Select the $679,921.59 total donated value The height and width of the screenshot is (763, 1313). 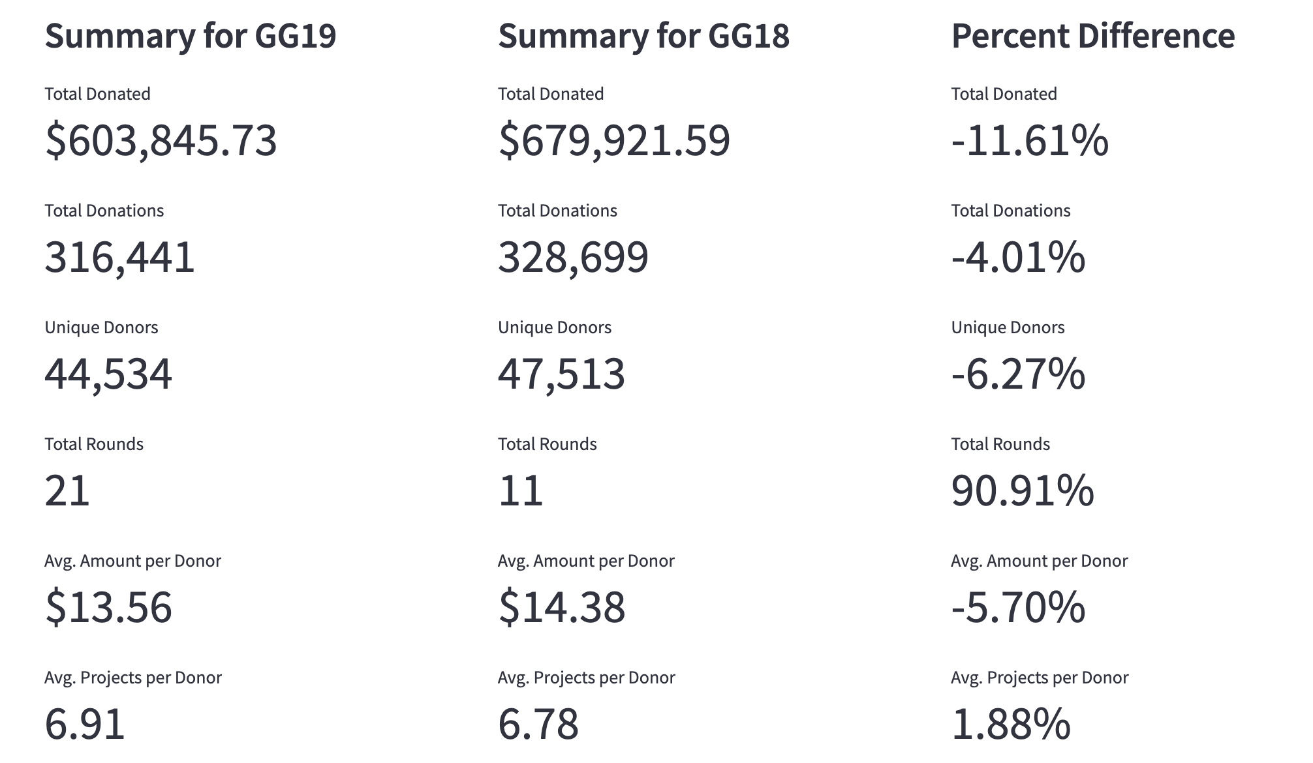point(613,140)
